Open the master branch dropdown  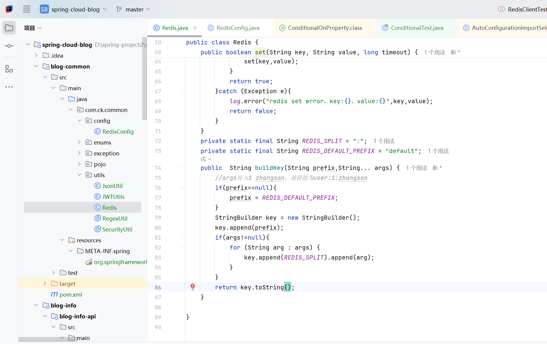[x=148, y=9]
